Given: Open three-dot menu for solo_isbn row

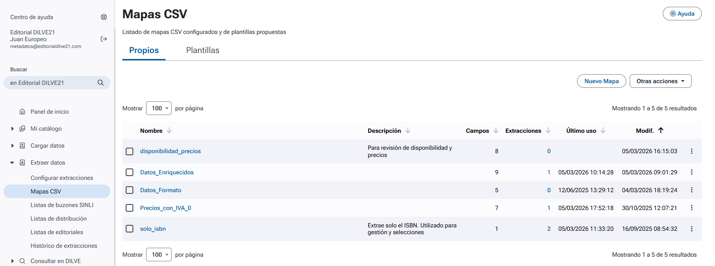Looking at the screenshot, I should pyautogui.click(x=692, y=229).
